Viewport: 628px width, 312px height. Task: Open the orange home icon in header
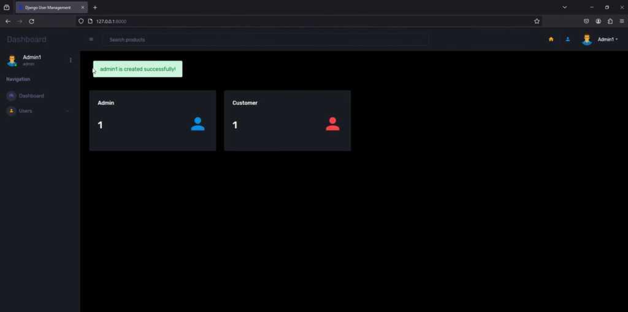551,39
